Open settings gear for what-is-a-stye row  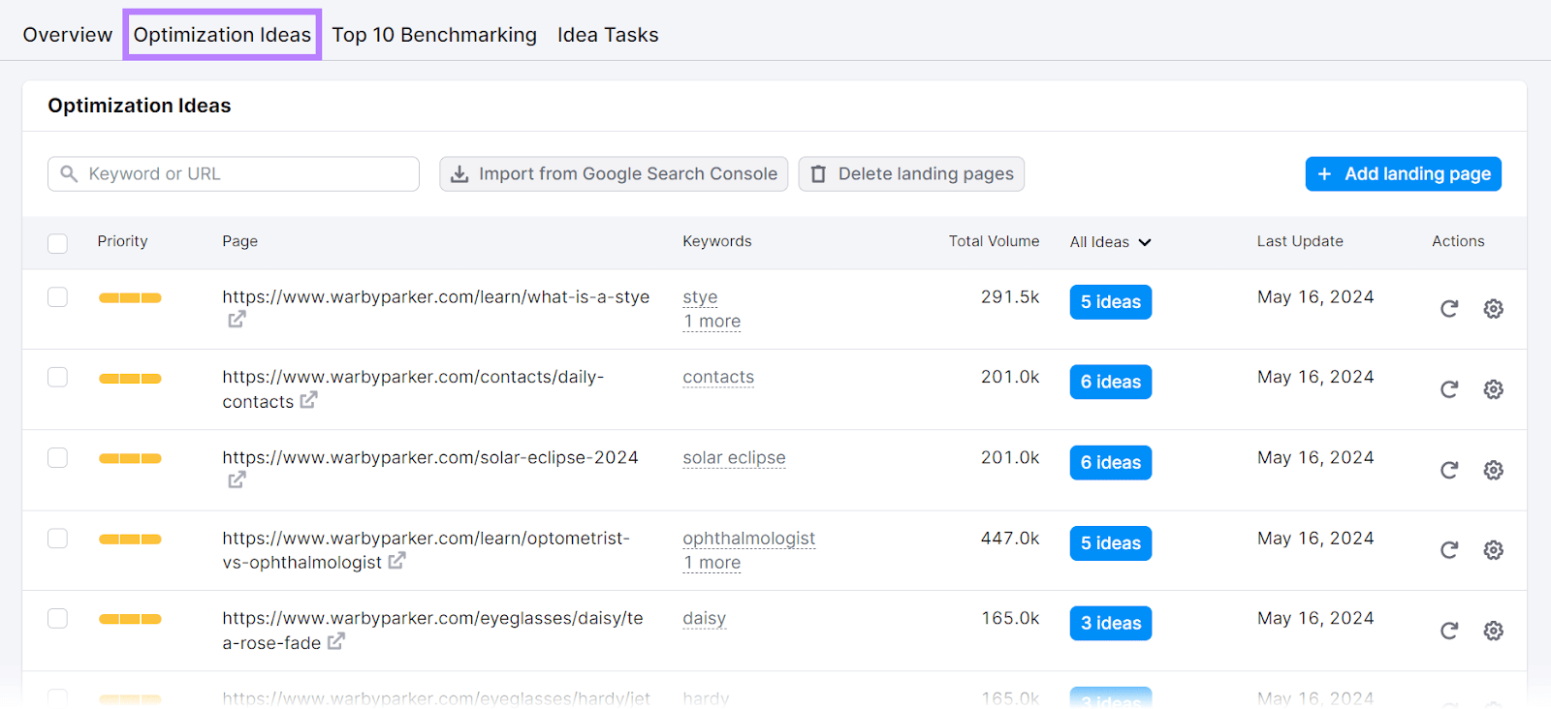1494,309
